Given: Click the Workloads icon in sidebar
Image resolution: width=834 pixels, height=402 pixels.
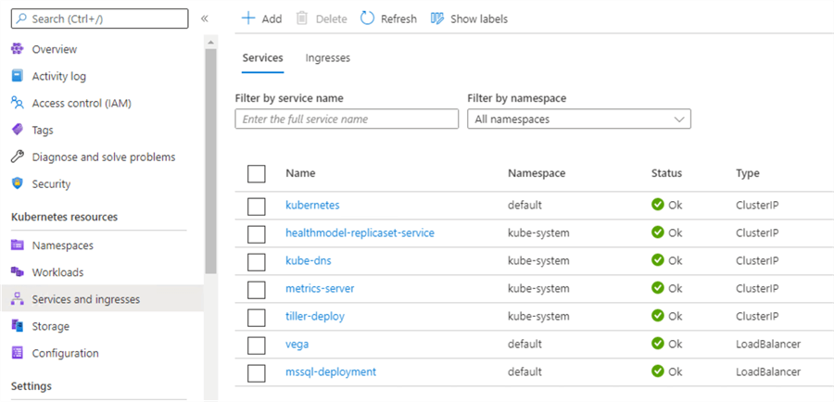Looking at the screenshot, I should 17,272.
